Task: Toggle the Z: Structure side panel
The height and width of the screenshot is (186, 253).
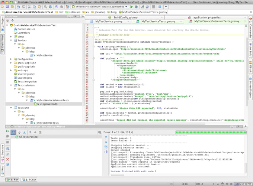Action: tap(2, 151)
